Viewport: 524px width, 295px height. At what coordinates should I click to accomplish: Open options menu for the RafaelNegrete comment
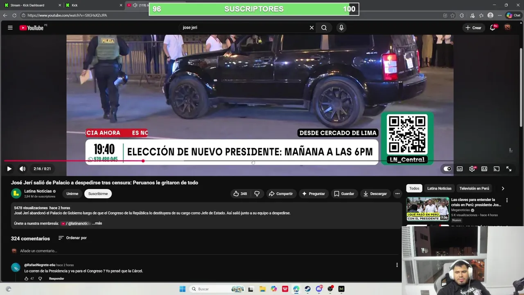tap(397, 265)
